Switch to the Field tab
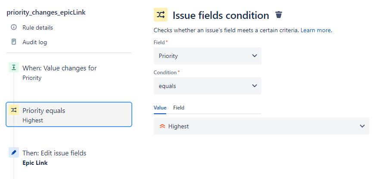This screenshot has height=179, width=386. (x=179, y=108)
